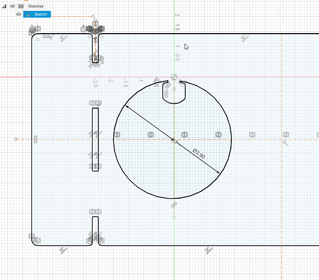Click the equal constraint glyph below the circle

(x=174, y=205)
